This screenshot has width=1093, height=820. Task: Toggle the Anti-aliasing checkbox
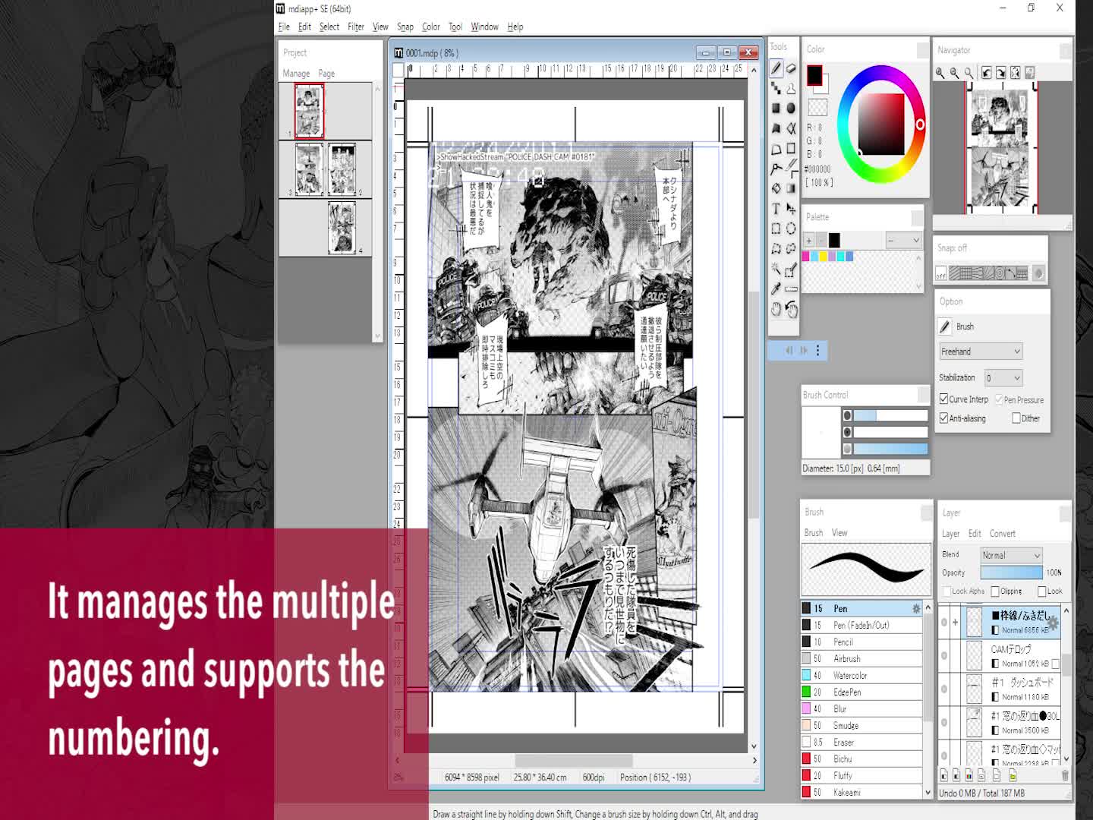pos(943,418)
